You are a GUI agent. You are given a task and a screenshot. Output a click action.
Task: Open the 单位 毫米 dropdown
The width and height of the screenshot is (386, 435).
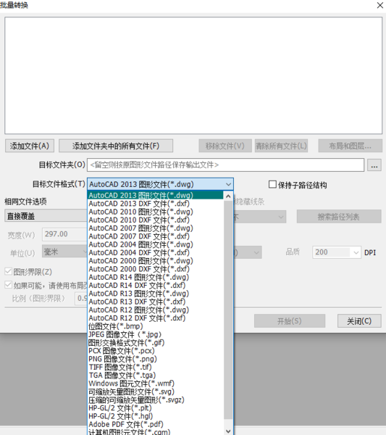pos(64,252)
